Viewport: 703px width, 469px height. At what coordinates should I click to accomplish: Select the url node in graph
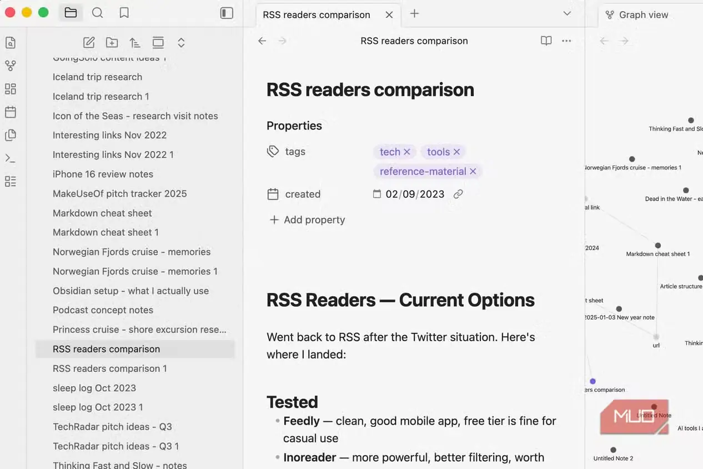pos(656,337)
